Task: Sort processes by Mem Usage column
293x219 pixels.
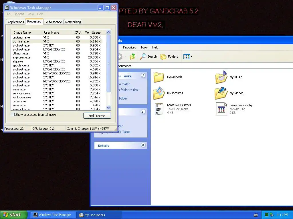Action: tap(92, 33)
